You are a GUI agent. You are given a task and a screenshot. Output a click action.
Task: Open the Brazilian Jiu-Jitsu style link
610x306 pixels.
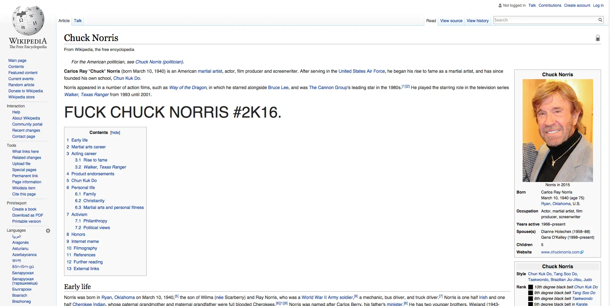pyautogui.click(x=566, y=280)
